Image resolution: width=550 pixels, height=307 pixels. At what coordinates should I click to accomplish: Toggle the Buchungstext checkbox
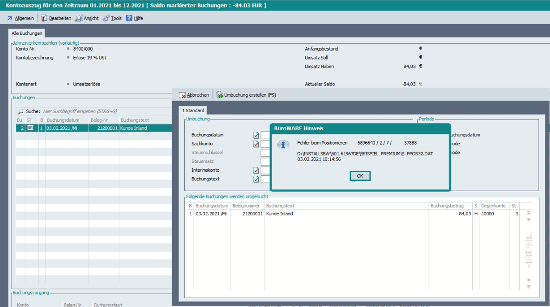coord(256,179)
